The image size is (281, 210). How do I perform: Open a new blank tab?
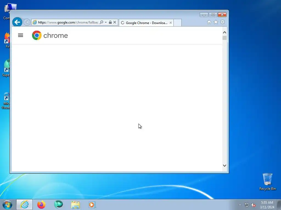click(178, 23)
